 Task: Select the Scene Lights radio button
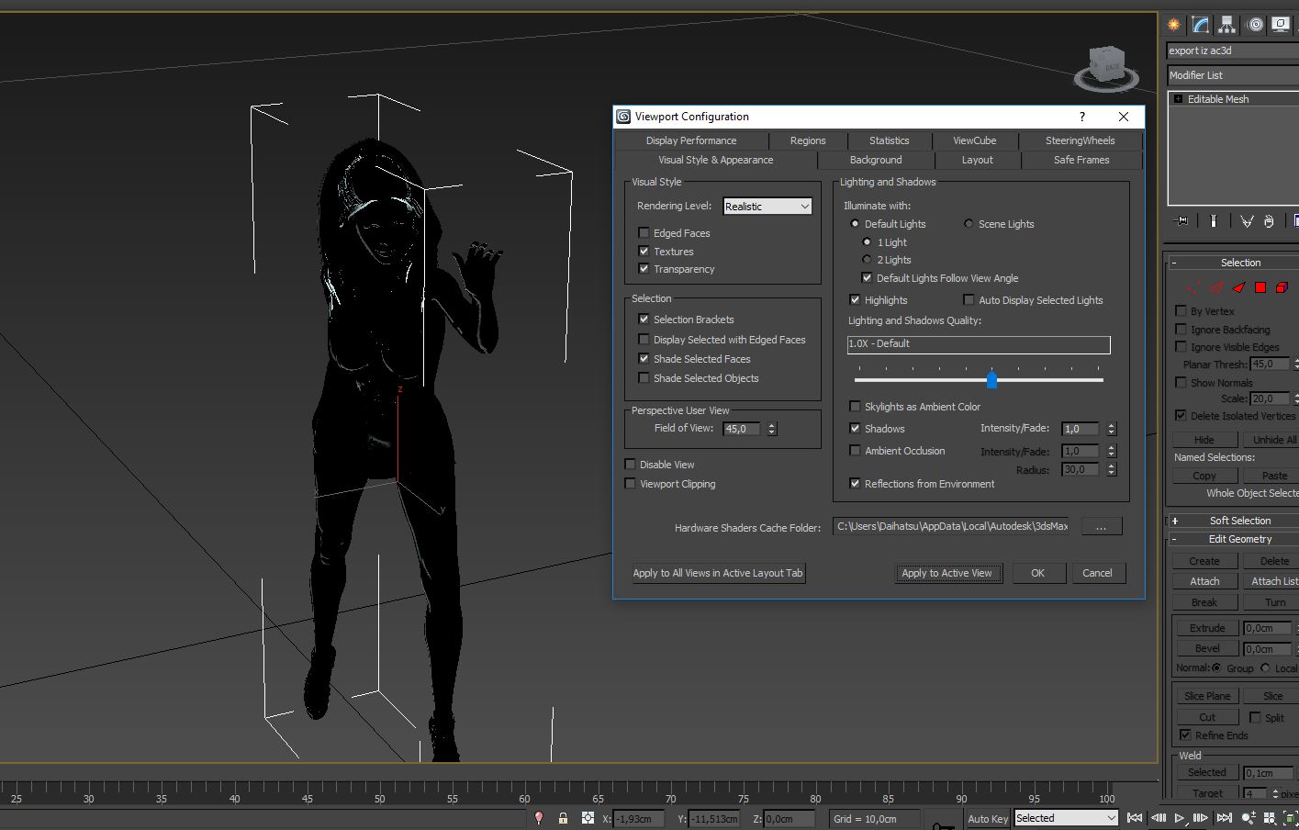pyautogui.click(x=969, y=224)
